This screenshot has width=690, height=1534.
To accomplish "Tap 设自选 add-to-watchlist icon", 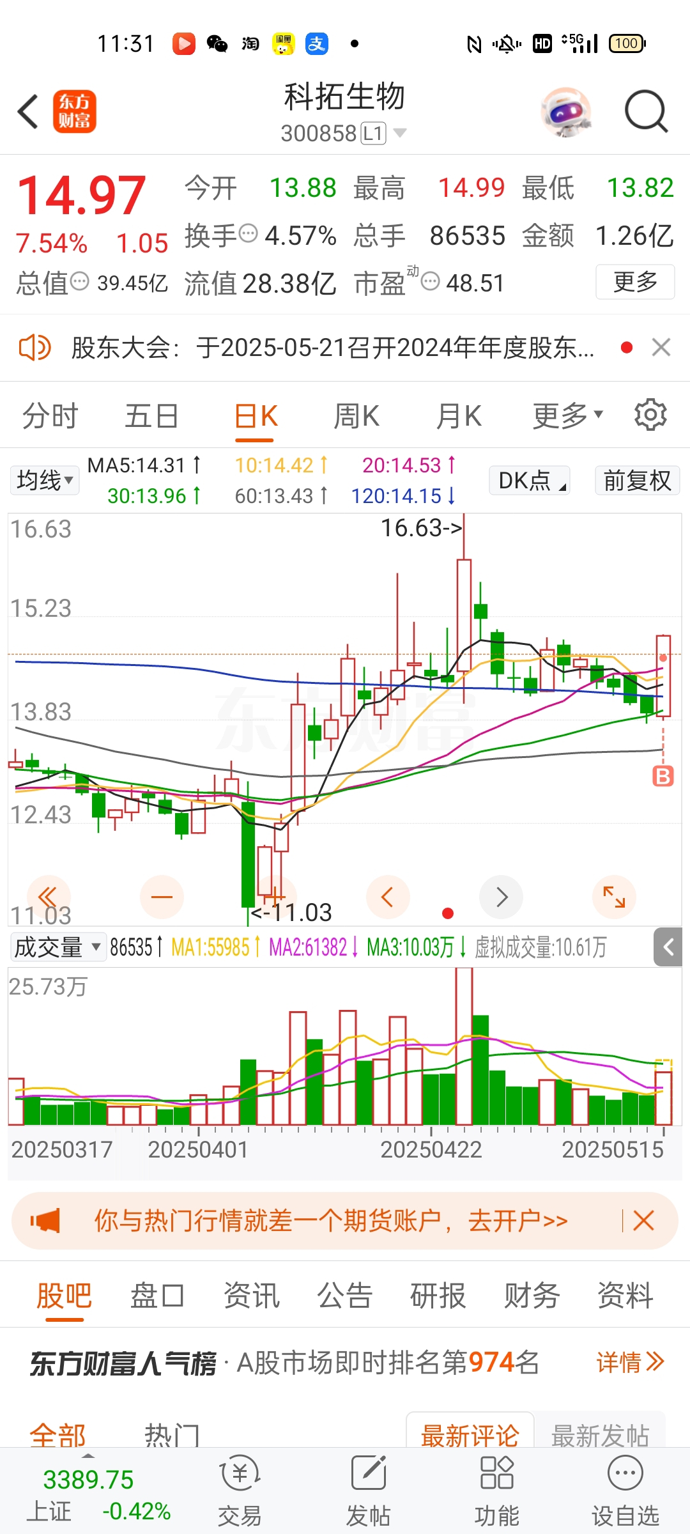I will point(625,1492).
